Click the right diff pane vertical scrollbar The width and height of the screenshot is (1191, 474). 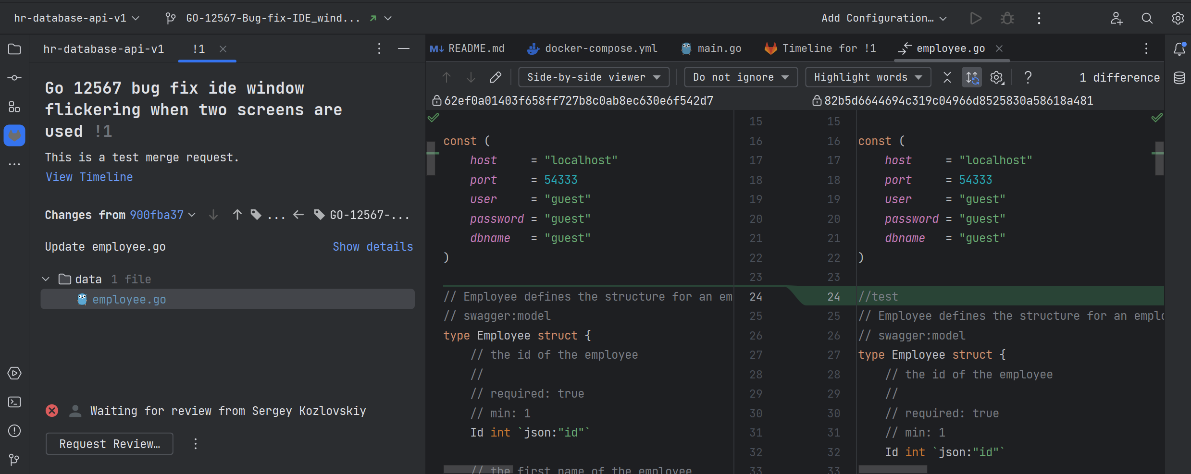1159,158
